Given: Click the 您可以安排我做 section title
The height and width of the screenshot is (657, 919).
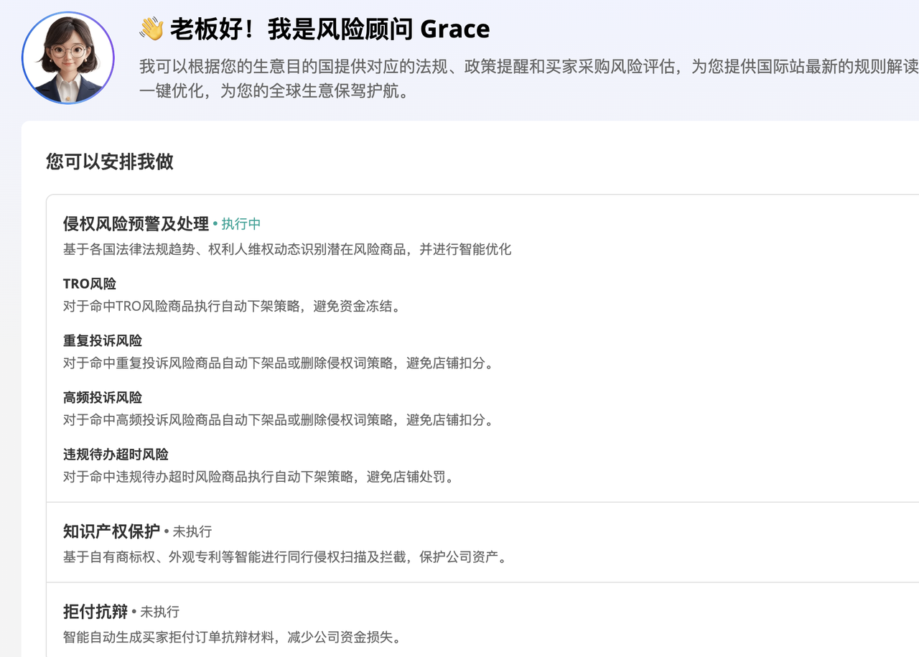Looking at the screenshot, I should click(x=110, y=162).
